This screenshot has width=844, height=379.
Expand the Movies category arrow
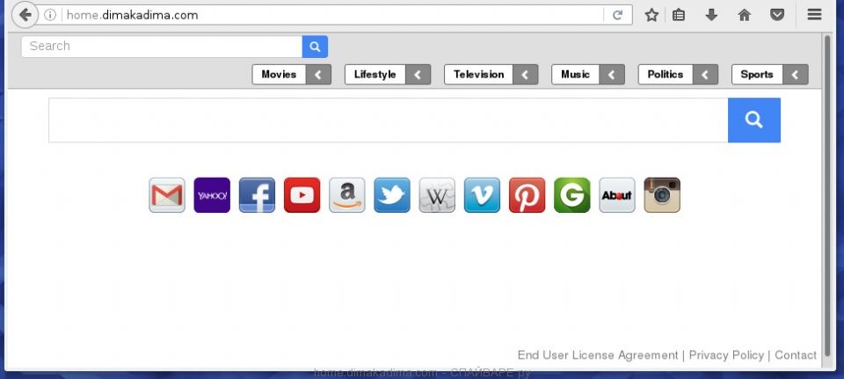pos(318,75)
